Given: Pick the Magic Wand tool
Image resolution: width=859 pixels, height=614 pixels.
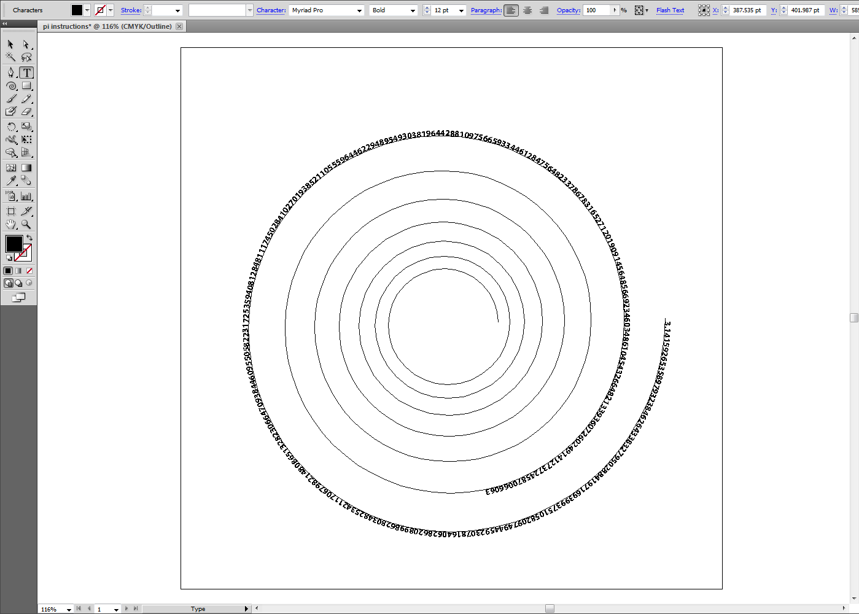Looking at the screenshot, I should (x=10, y=57).
